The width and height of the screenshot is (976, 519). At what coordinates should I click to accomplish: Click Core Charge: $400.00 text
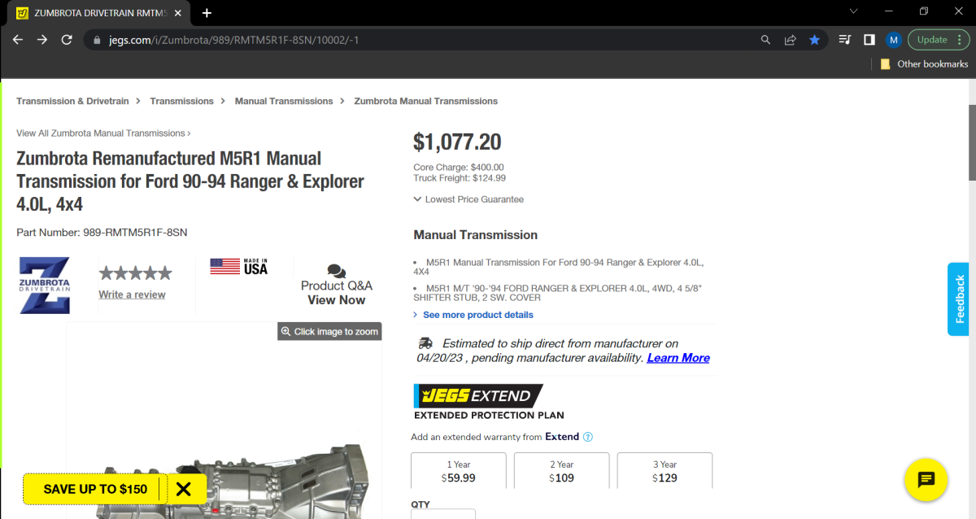tap(459, 168)
